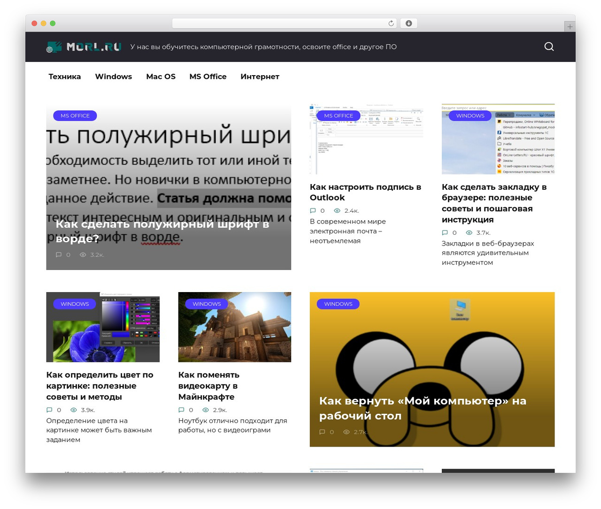601x509 pixels.
Task: Go to Mac OS section
Action: [x=161, y=77]
